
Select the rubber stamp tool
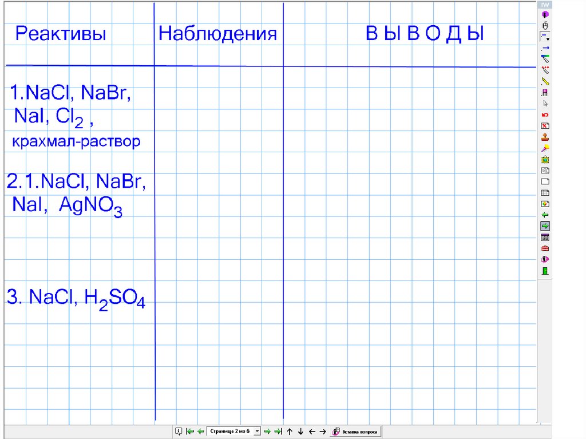click(545, 137)
